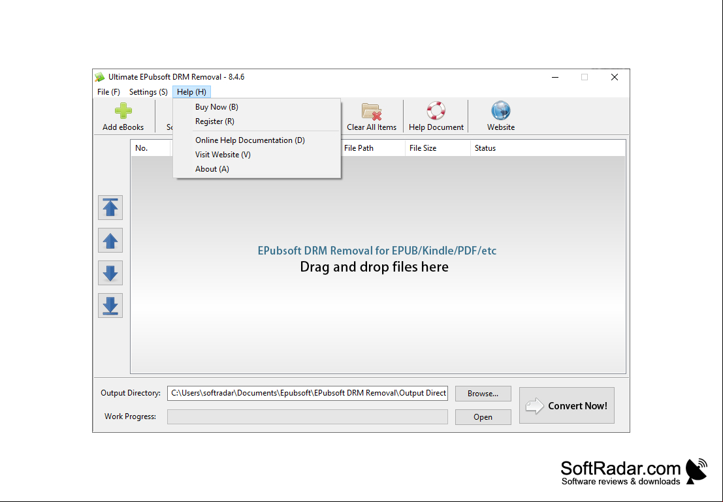Click the Website globe icon

click(501, 110)
